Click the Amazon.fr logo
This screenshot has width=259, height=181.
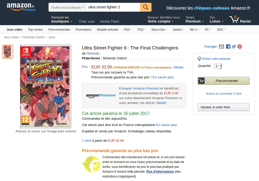21,7
